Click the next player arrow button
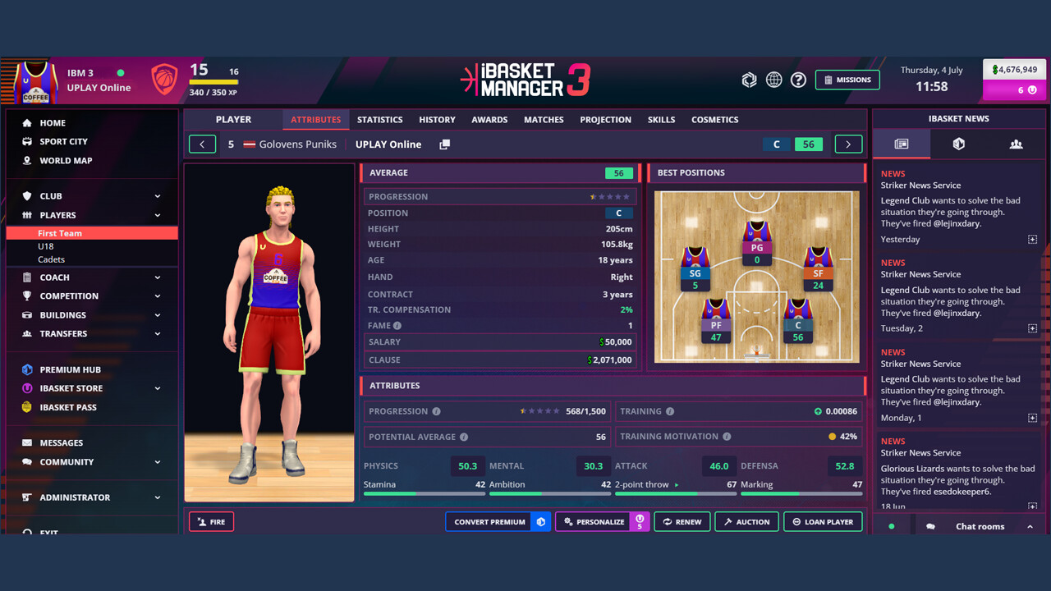 848,144
